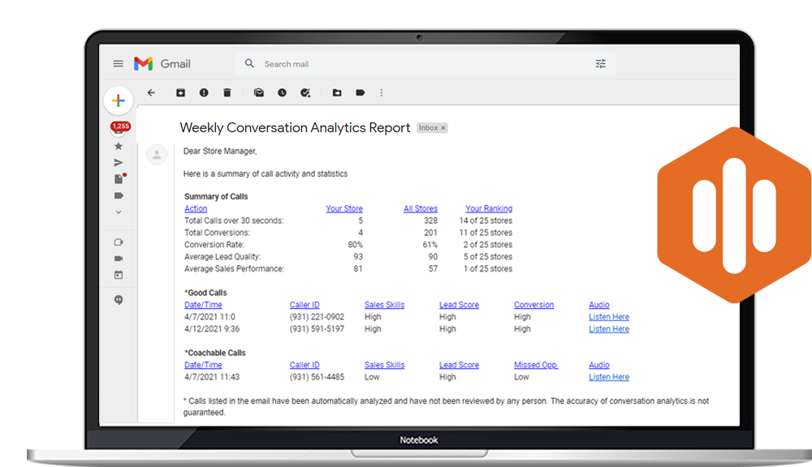Open the main Gmail navigation menu
This screenshot has width=812, height=467.
[x=118, y=63]
